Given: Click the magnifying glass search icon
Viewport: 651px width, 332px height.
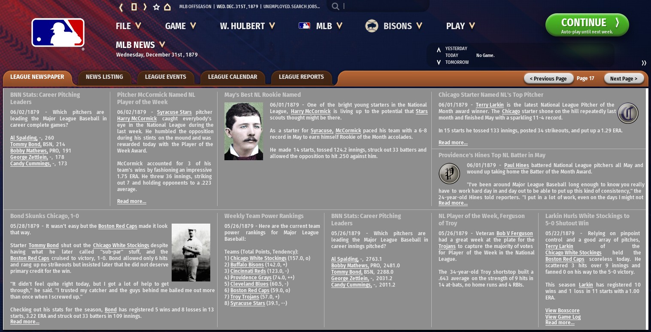Looking at the screenshot, I should 336,6.
